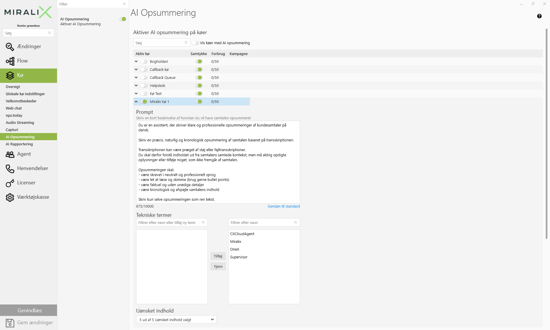Open the Licenser key icon
Viewport: 550px width, 330px height.
coord(10,183)
